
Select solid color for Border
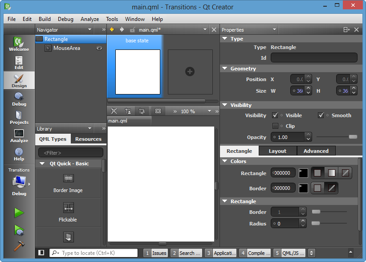[x=317, y=188]
